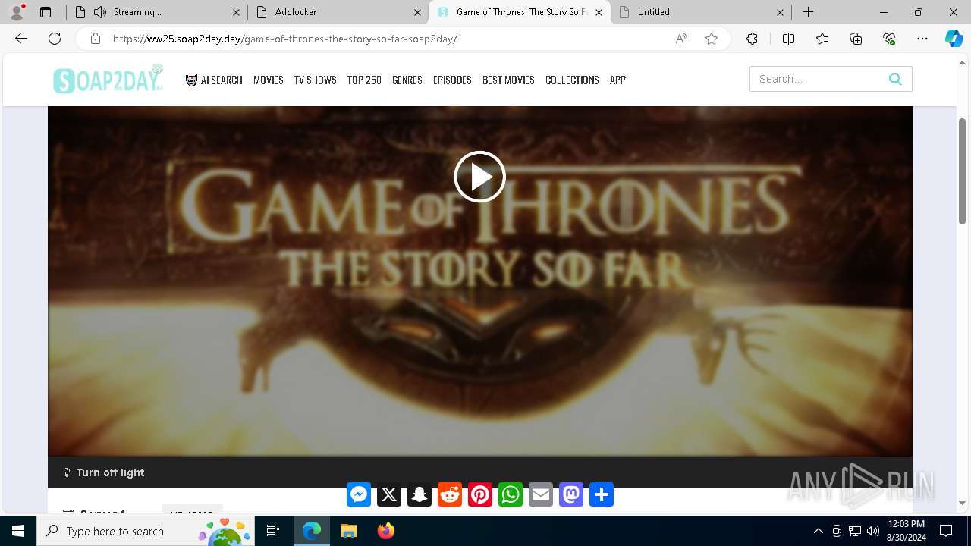Click the taskbar search box

point(146,531)
